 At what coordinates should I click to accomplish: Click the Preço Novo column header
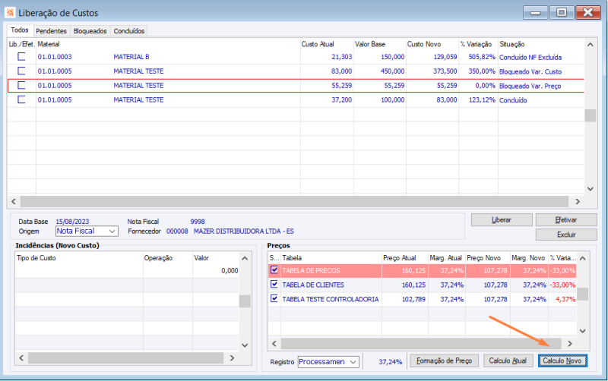point(487,258)
